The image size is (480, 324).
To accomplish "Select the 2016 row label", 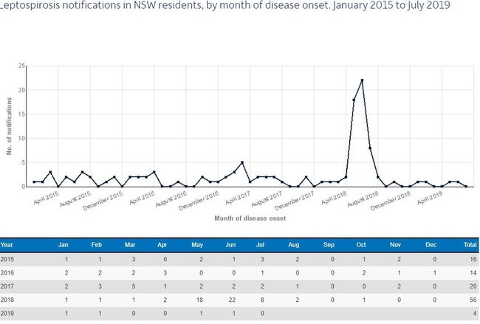I will pyautogui.click(x=7, y=272).
